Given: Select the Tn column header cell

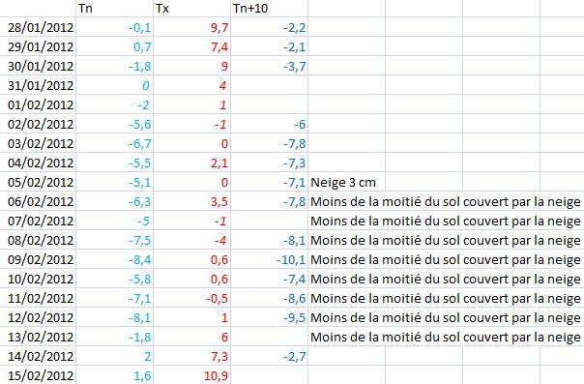Looking at the screenshot, I should click(115, 9).
